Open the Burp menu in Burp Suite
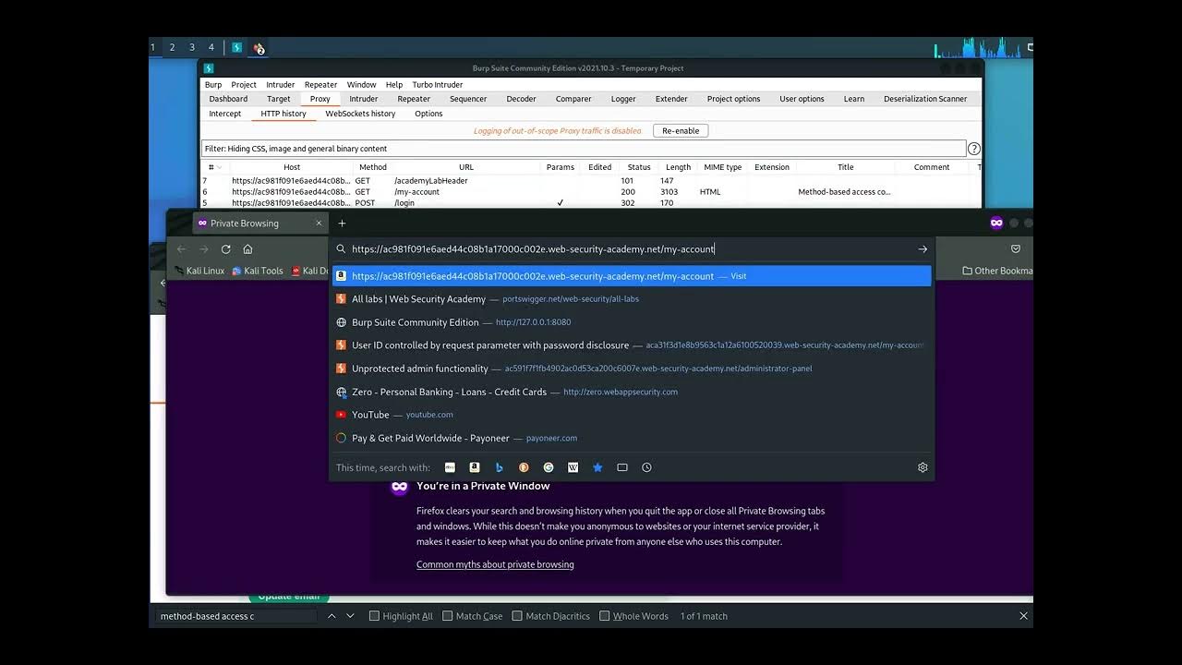This screenshot has width=1182, height=665. pos(213,84)
